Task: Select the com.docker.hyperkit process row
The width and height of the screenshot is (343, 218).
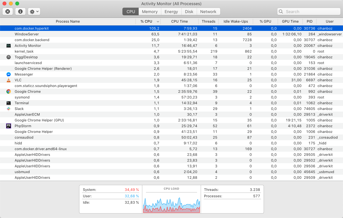Action: (171, 28)
